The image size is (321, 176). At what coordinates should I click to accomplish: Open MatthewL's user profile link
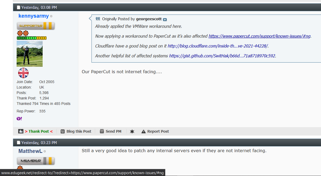[30, 151]
